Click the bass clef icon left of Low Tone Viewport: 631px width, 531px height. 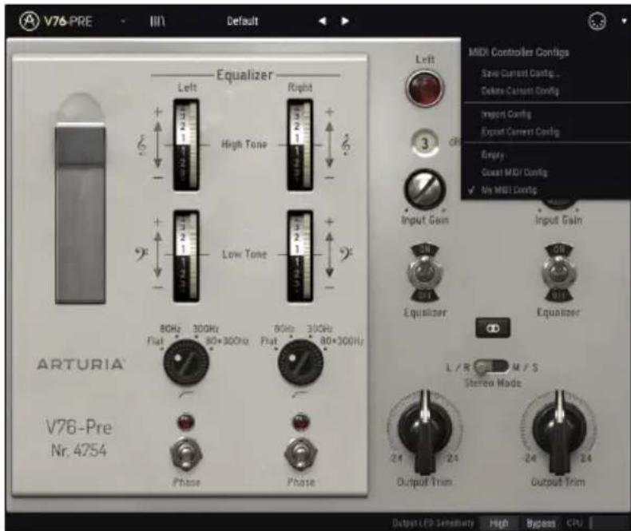(x=141, y=254)
